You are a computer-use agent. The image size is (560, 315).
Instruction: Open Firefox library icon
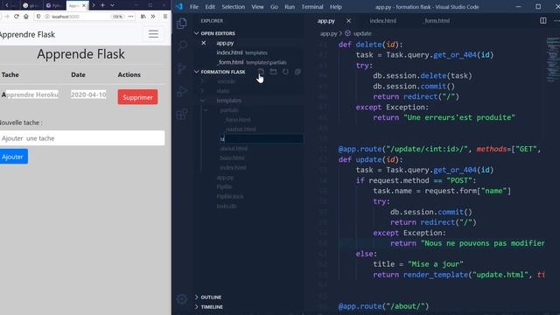point(143,17)
